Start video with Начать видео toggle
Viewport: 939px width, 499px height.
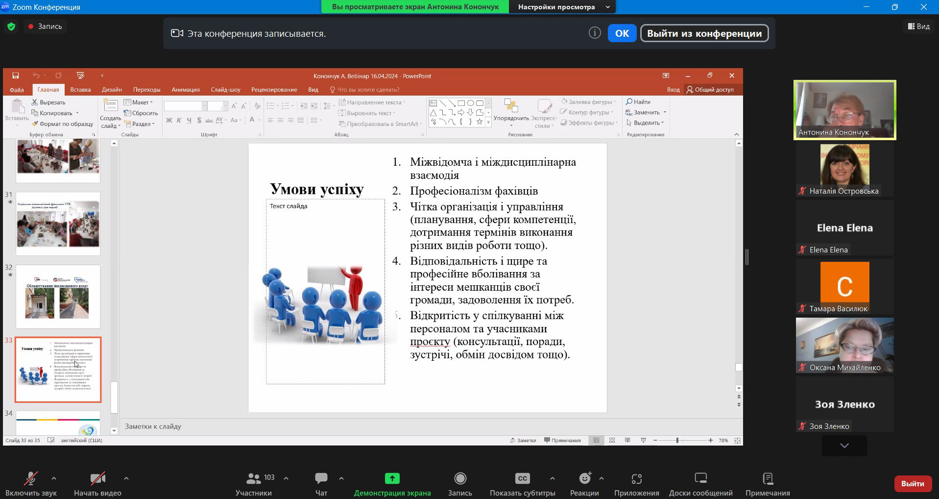pos(97,478)
